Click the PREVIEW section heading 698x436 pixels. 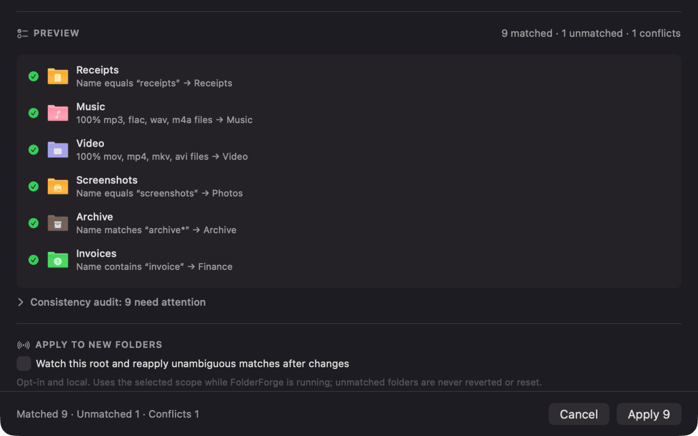pyautogui.click(x=56, y=33)
